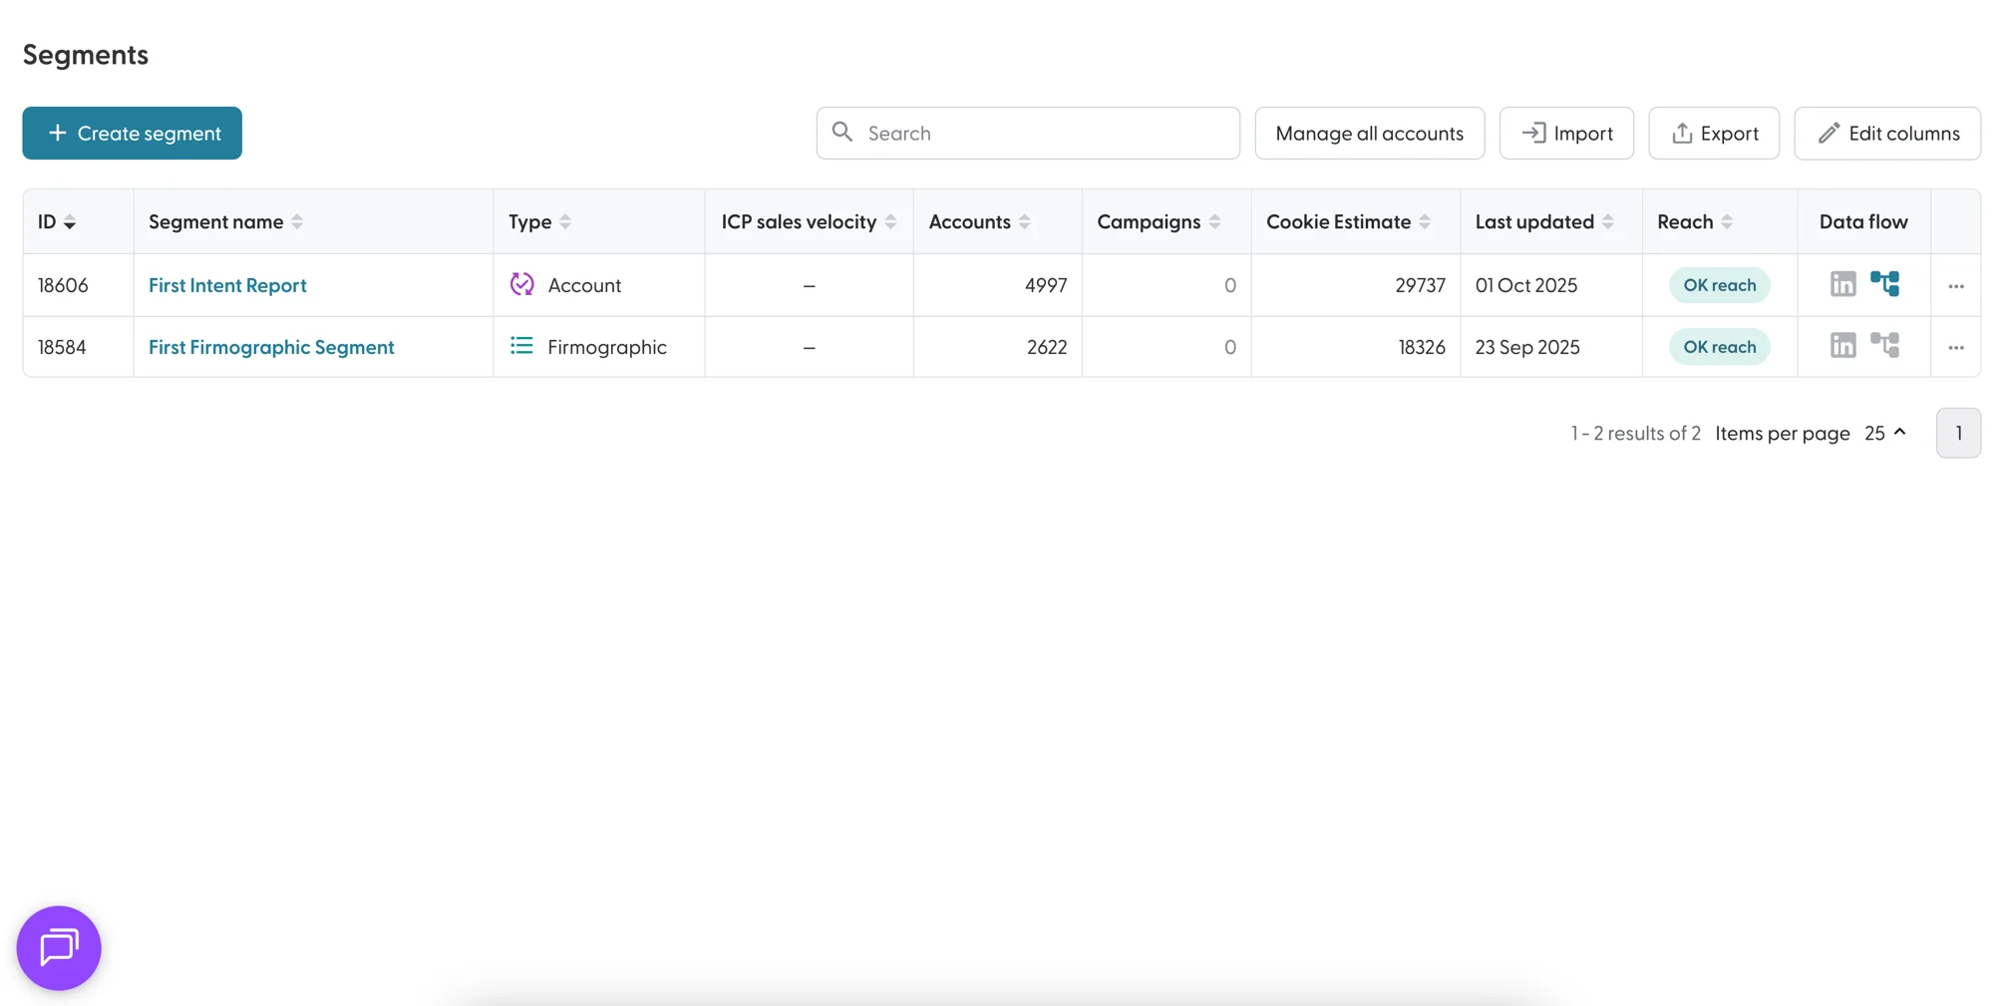Click data flow icon for First Intent Report
The image size is (2004, 1006).
pos(1884,284)
